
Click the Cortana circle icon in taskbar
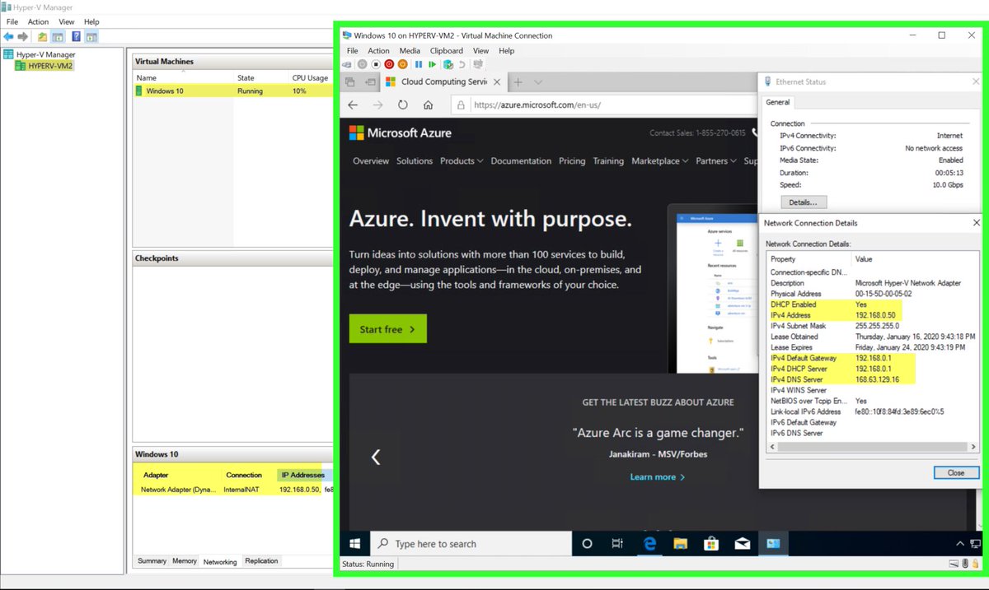[587, 544]
